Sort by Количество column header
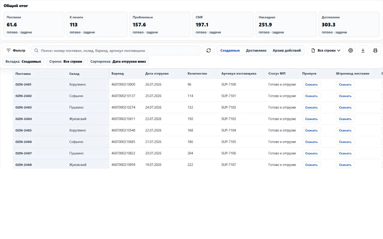 coord(197,74)
